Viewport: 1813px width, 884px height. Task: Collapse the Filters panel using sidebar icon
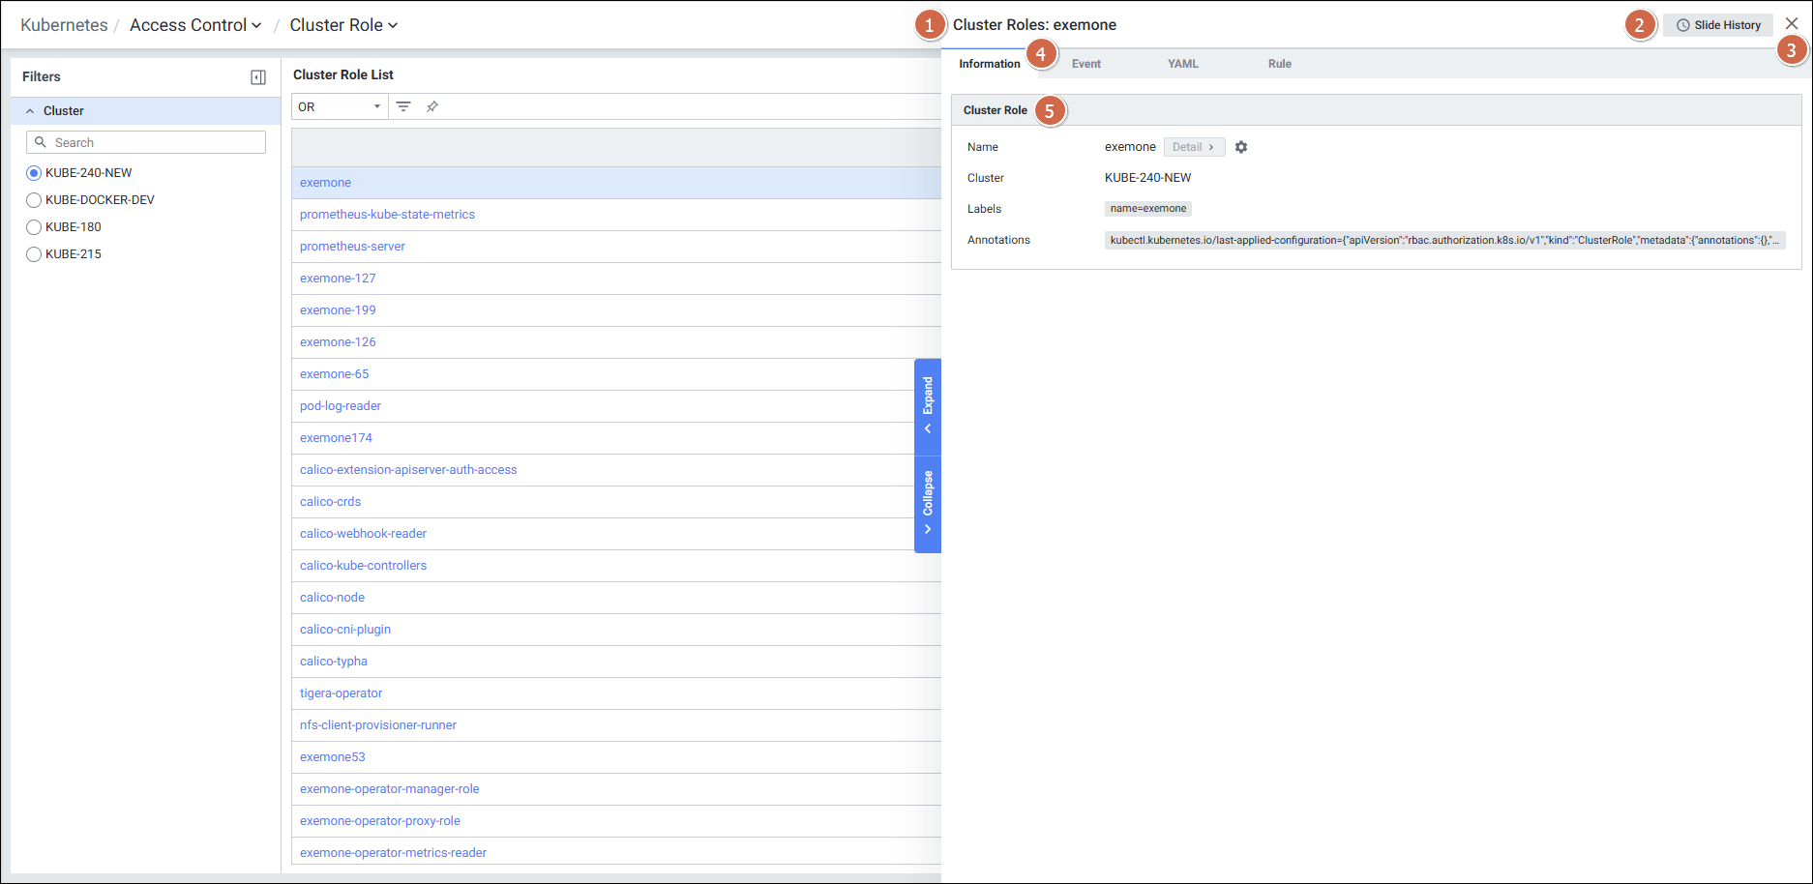coord(258,77)
